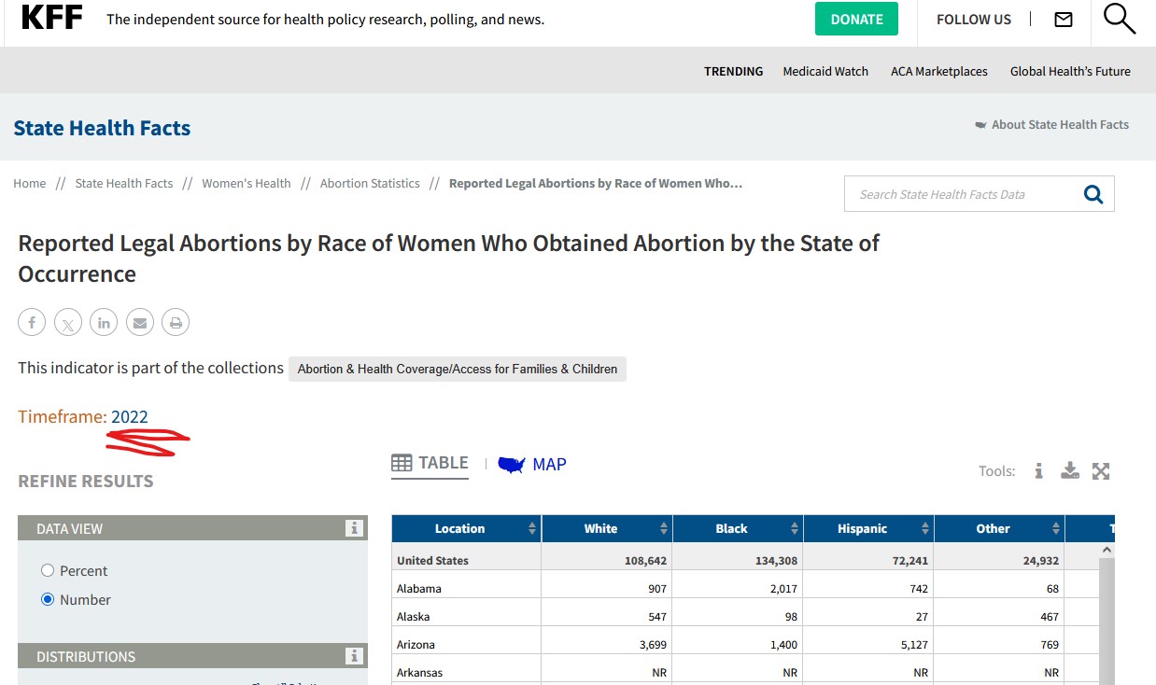The width and height of the screenshot is (1156, 685).
Task: Sort table by Other column
Action: [999, 528]
